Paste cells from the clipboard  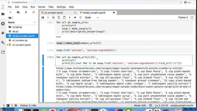point(64,18)
